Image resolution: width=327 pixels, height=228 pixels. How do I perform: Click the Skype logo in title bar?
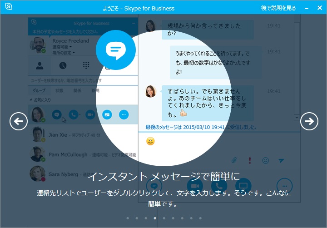9,6
